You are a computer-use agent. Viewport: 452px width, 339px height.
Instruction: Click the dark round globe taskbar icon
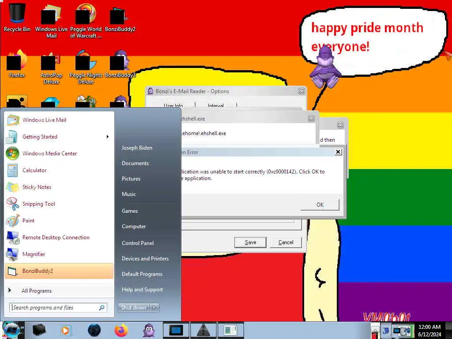pos(94,330)
